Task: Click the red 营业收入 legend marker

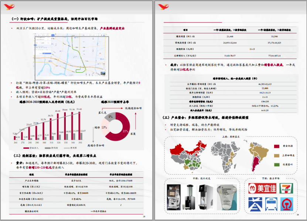Action: [26, 148]
